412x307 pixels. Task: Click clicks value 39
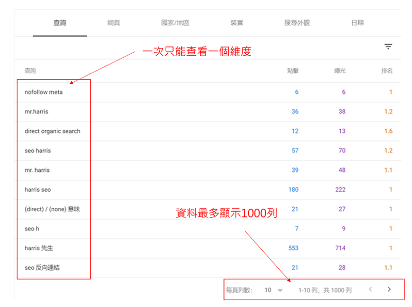click(x=295, y=170)
